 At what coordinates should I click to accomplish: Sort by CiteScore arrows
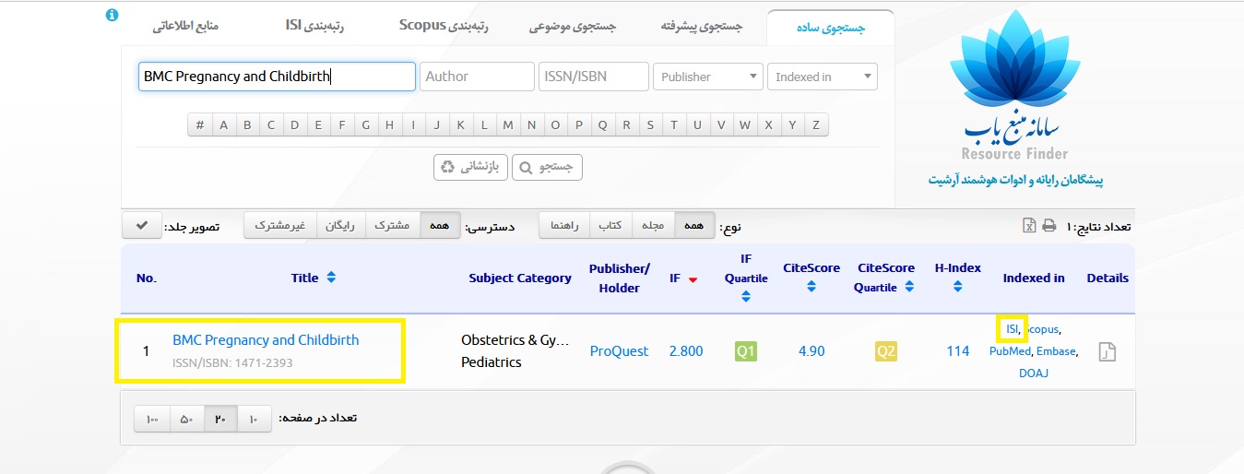[812, 287]
